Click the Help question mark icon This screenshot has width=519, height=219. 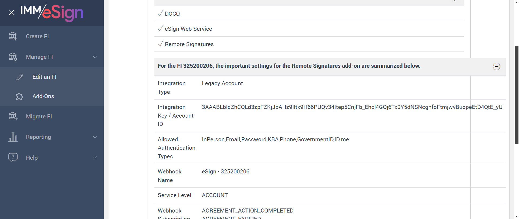(x=13, y=158)
